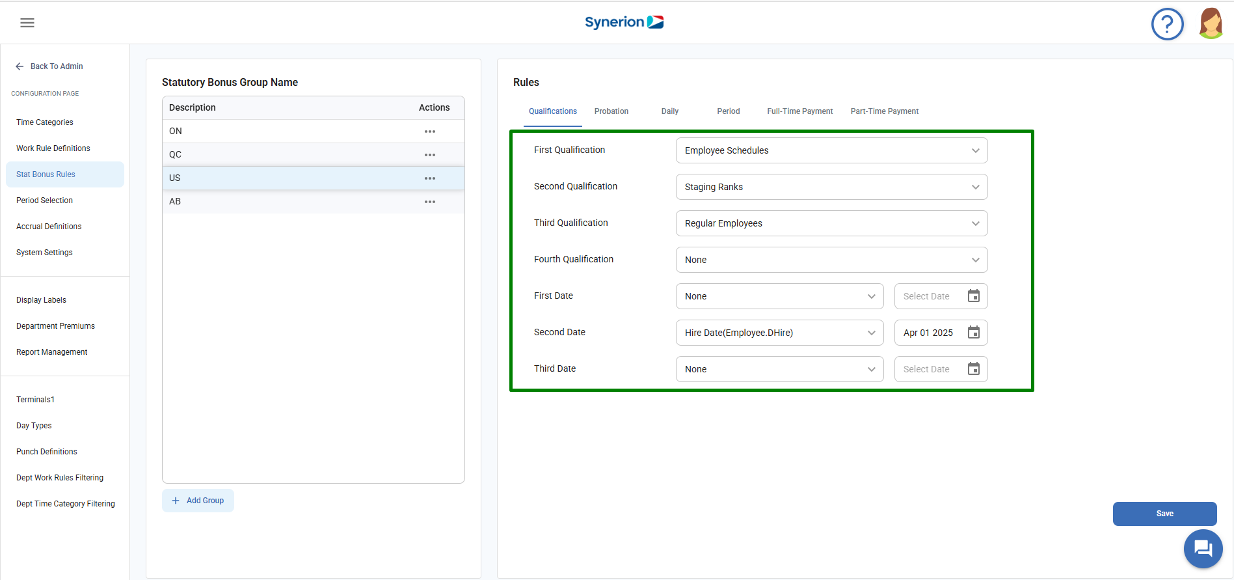The height and width of the screenshot is (580, 1234).
Task: Click the Actions column header
Action: click(434, 107)
